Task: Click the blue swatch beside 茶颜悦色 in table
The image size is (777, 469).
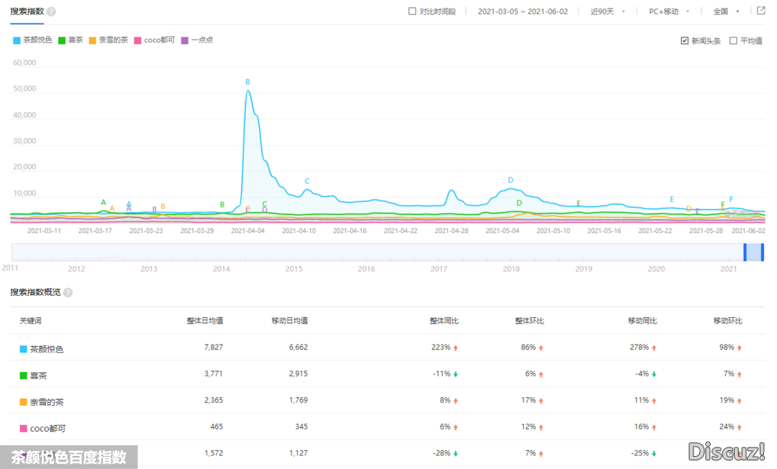Action: pos(23,349)
